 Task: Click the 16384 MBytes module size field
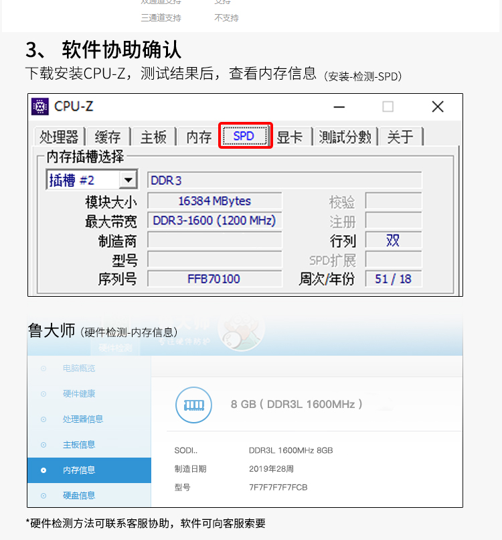click(215, 201)
